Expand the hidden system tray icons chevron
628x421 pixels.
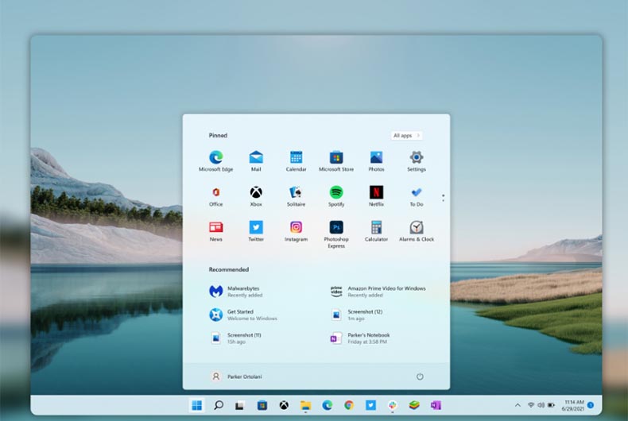[518, 405]
